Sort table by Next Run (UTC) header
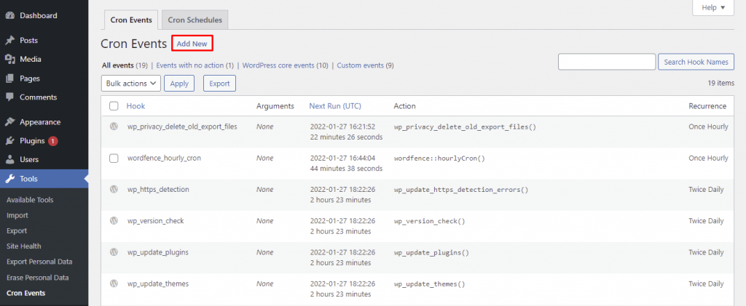Viewport: 746px width, 306px height. click(x=335, y=106)
